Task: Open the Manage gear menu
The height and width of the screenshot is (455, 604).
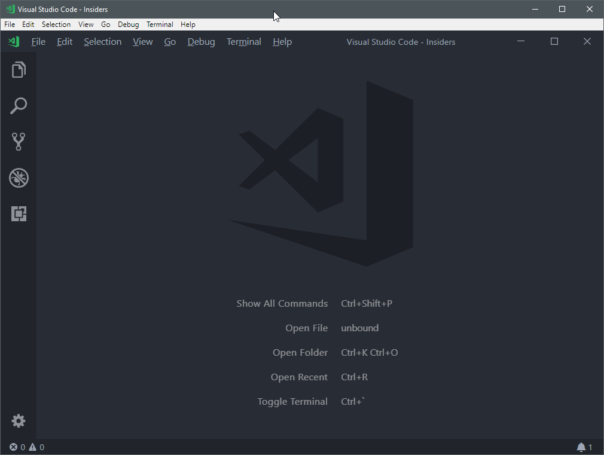Action: click(19, 421)
